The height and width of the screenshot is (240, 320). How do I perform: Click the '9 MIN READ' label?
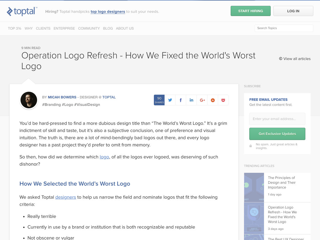click(x=31, y=48)
